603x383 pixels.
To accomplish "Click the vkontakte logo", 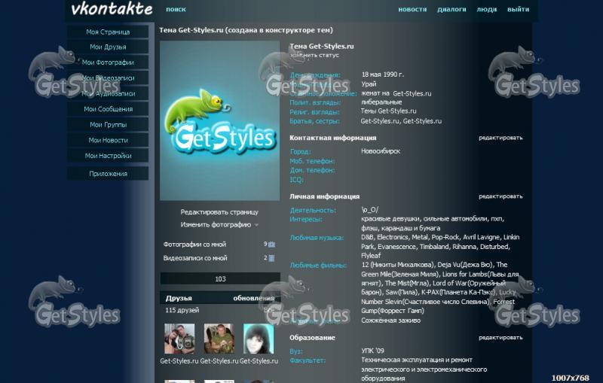I will click(x=111, y=10).
